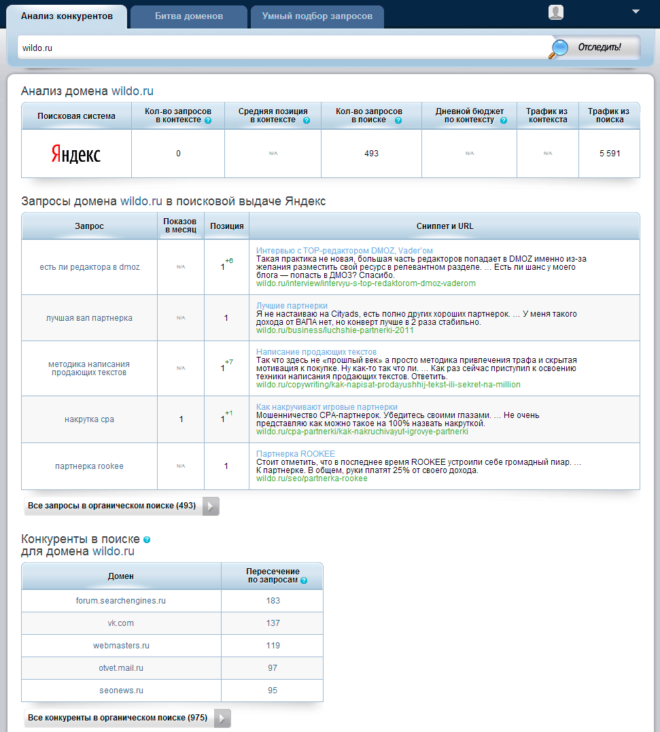Click the Яндекс logo in the table
The image size is (660, 732).
click(75, 154)
